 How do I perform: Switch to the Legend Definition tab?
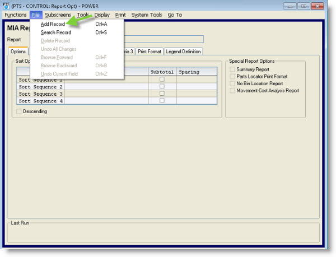click(183, 52)
